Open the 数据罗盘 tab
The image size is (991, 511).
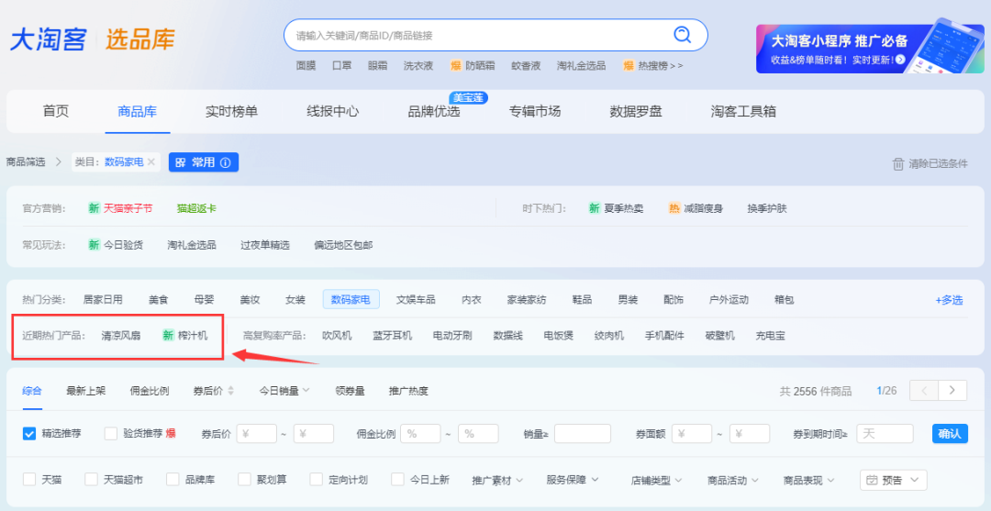[x=636, y=112]
